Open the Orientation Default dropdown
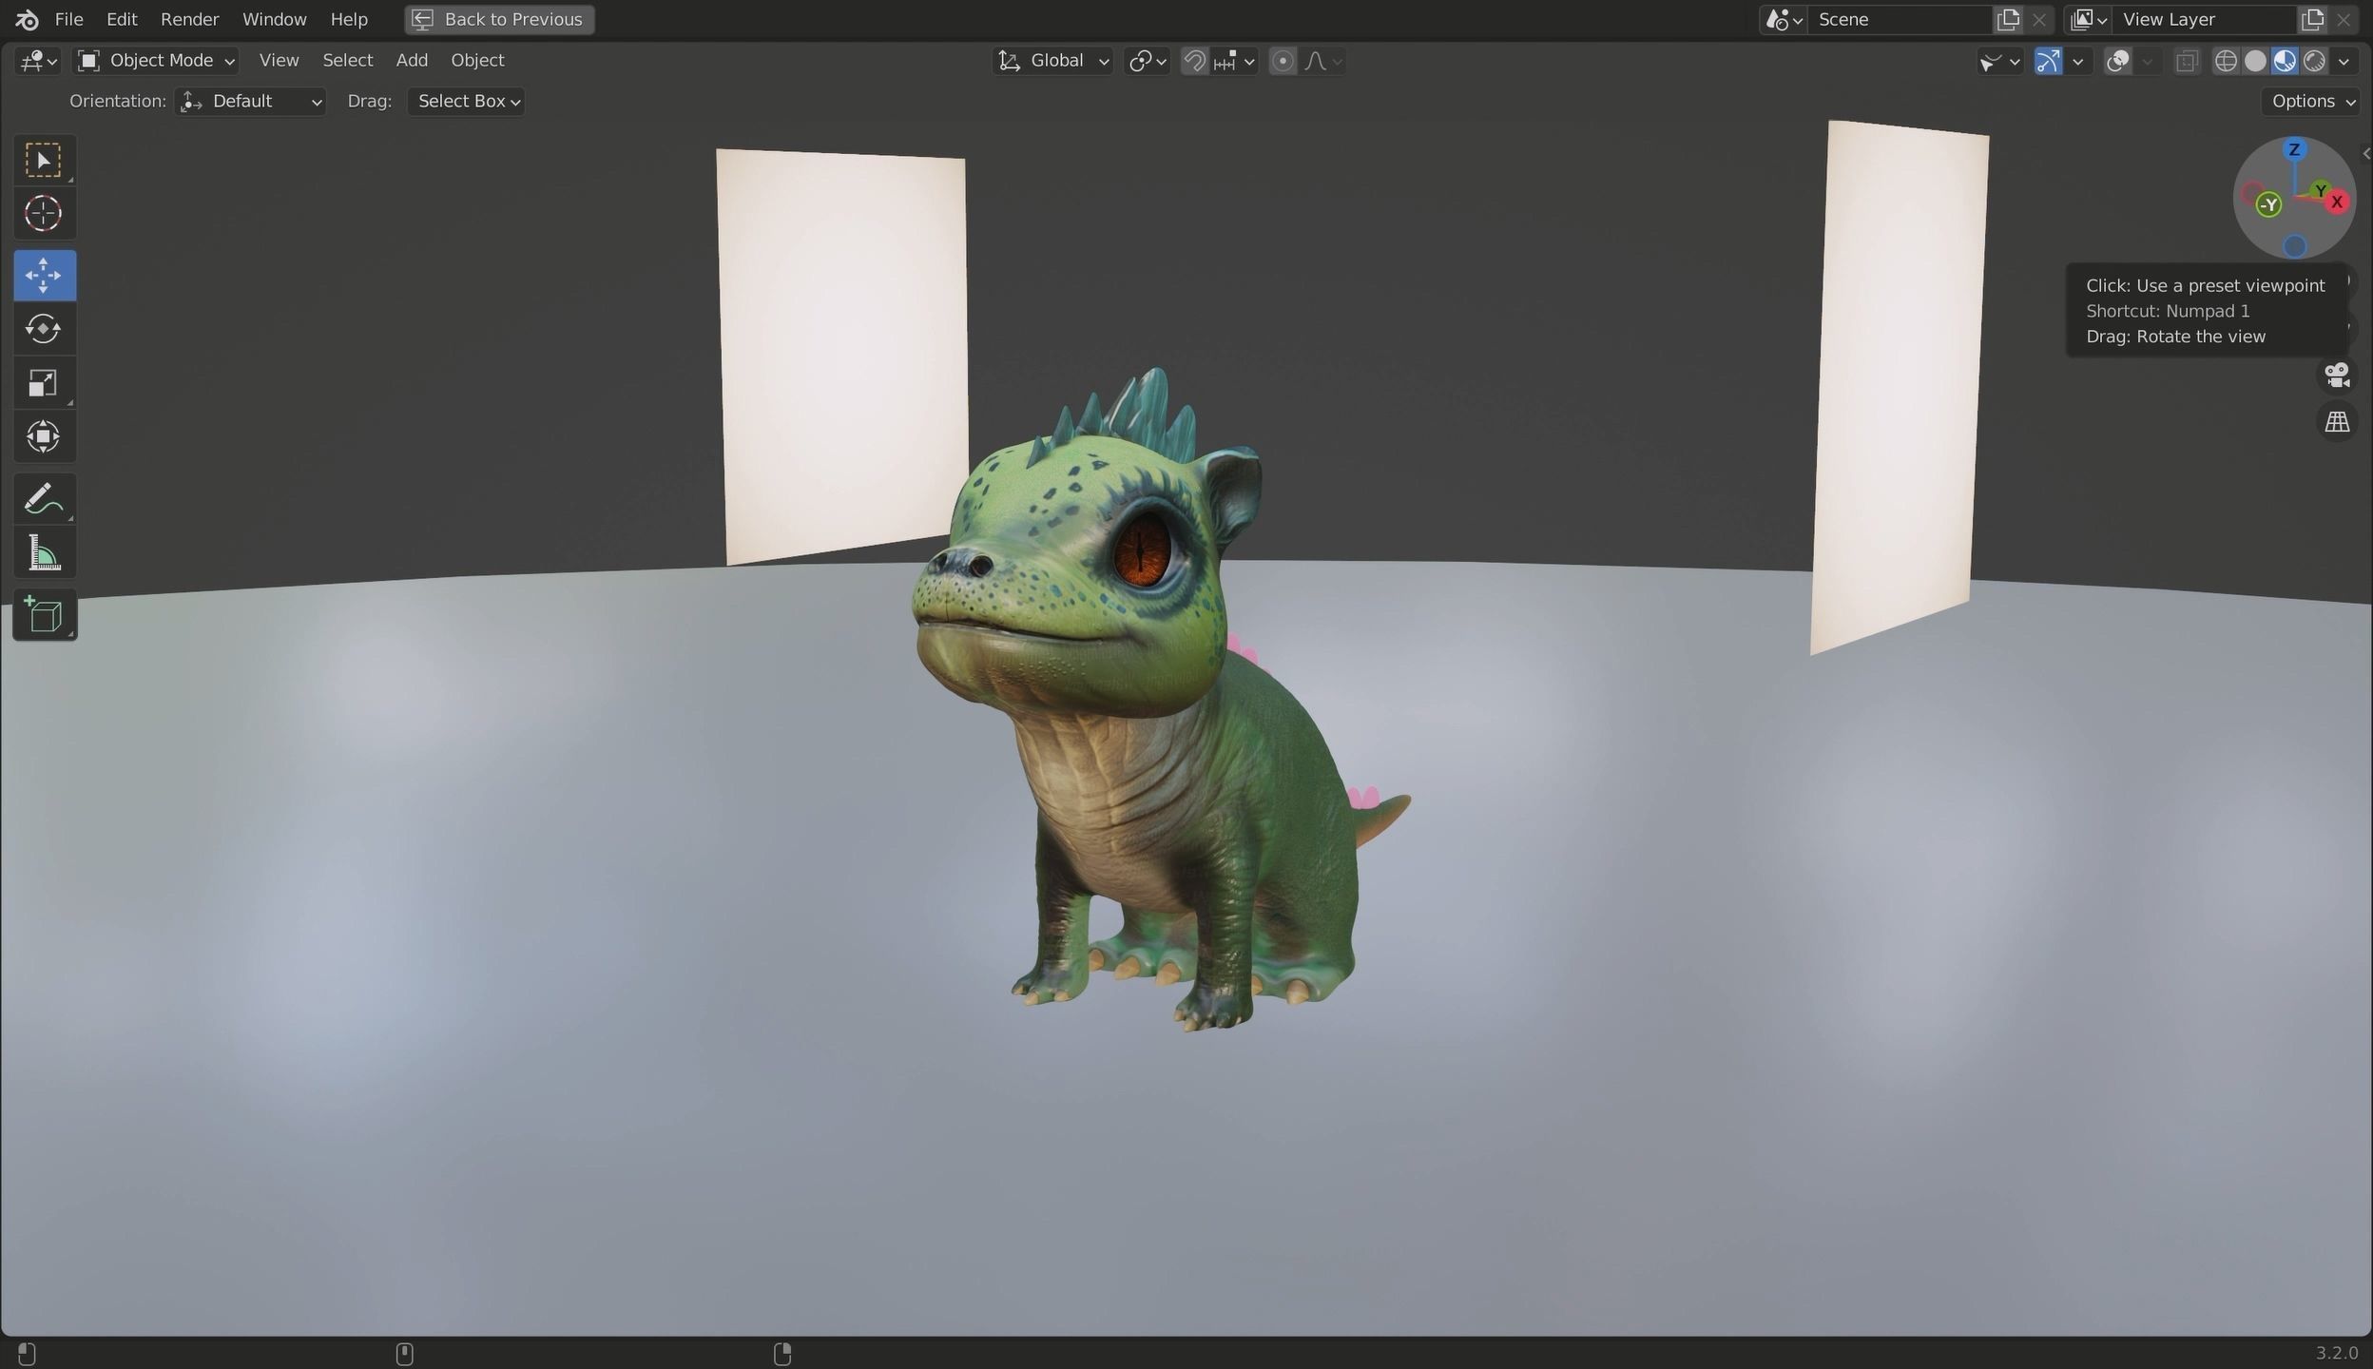 [251, 102]
